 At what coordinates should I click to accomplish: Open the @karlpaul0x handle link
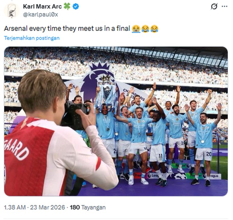40,14
